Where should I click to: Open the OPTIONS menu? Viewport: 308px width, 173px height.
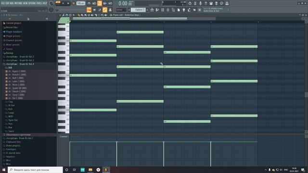(32, 3)
